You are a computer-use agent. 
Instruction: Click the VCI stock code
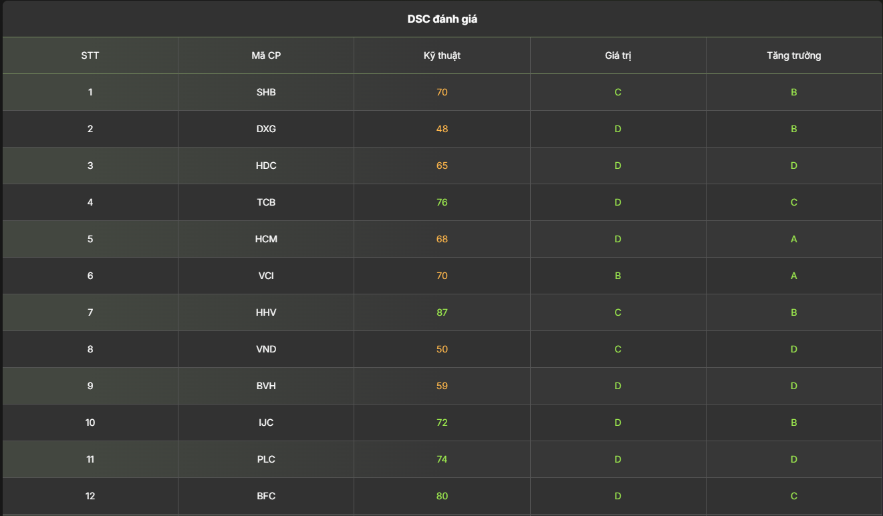click(266, 276)
